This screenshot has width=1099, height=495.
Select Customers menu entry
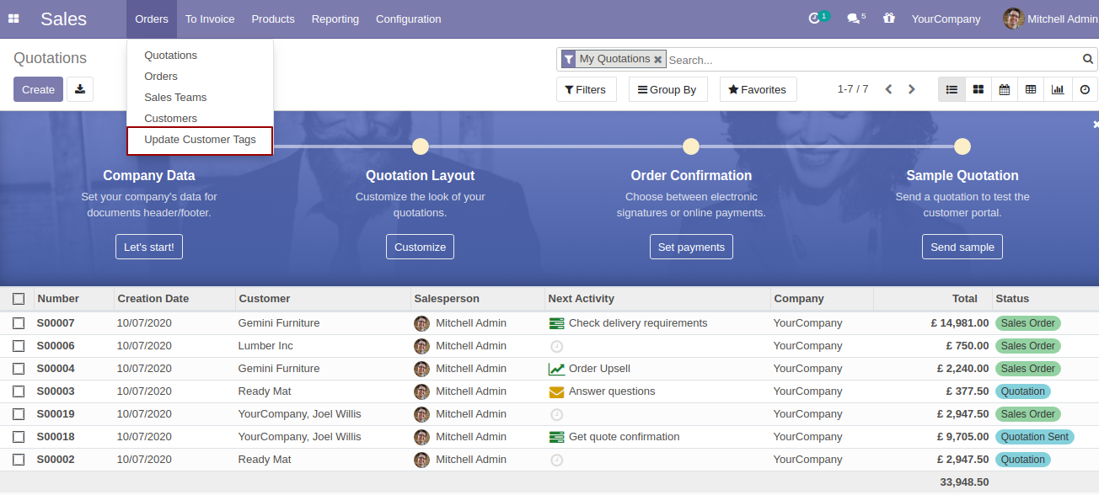tap(200, 119)
